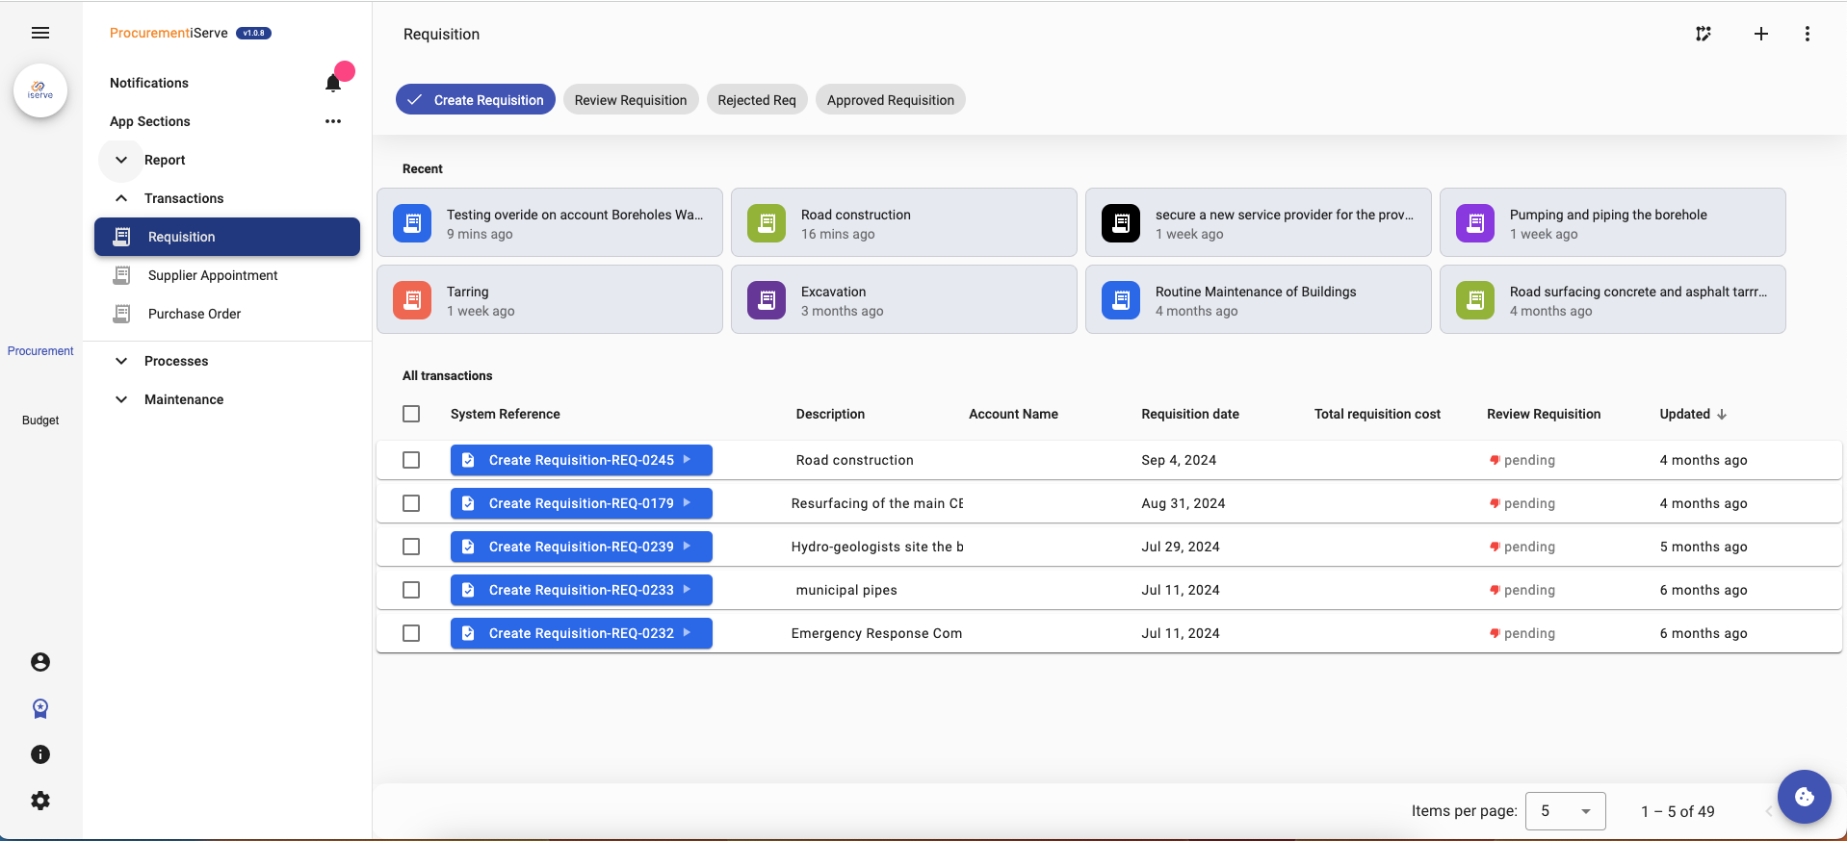Check the box for REQ-0245 row
The height and width of the screenshot is (841, 1847).
[x=411, y=460]
